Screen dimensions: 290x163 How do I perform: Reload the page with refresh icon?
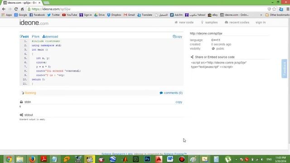(16, 9)
